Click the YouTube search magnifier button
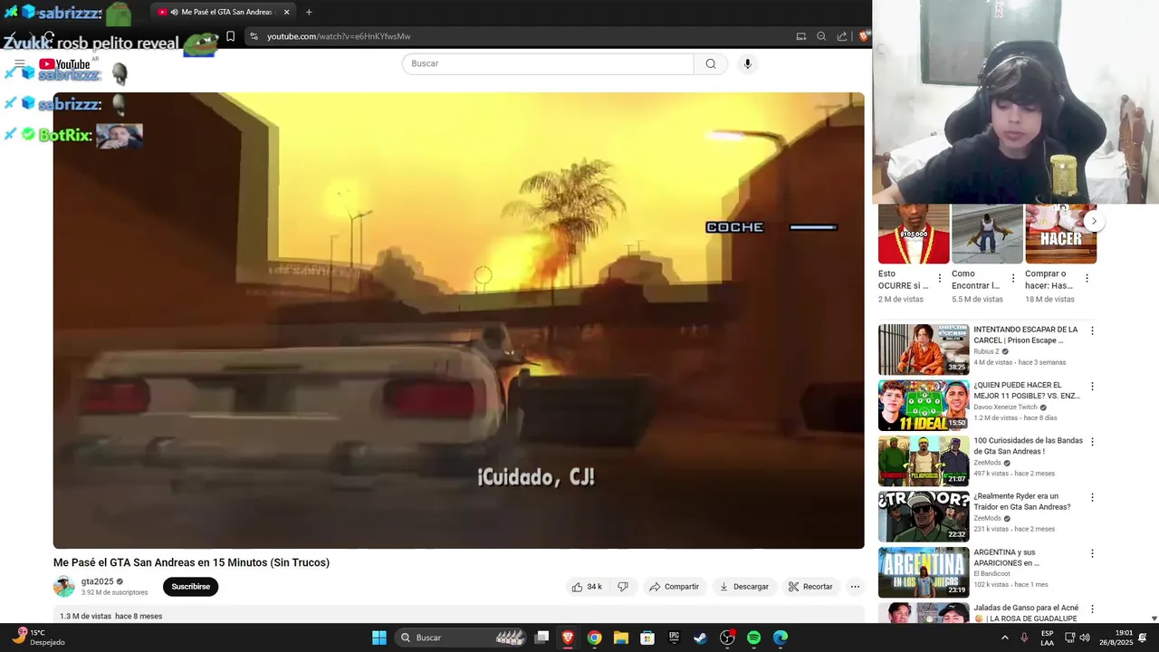This screenshot has width=1159, height=652. pyautogui.click(x=711, y=63)
